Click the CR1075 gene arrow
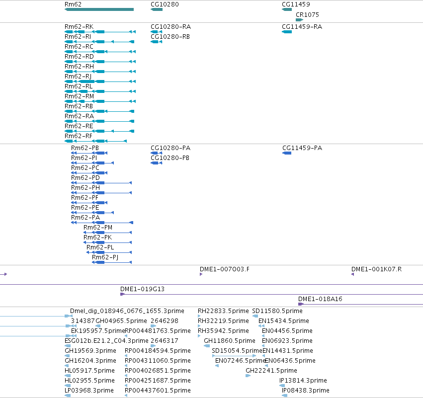The height and width of the screenshot is (398, 423). (299, 20)
